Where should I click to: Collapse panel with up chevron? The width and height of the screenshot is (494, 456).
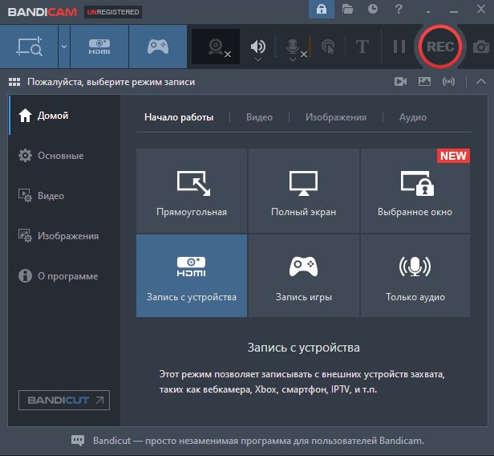[481, 82]
